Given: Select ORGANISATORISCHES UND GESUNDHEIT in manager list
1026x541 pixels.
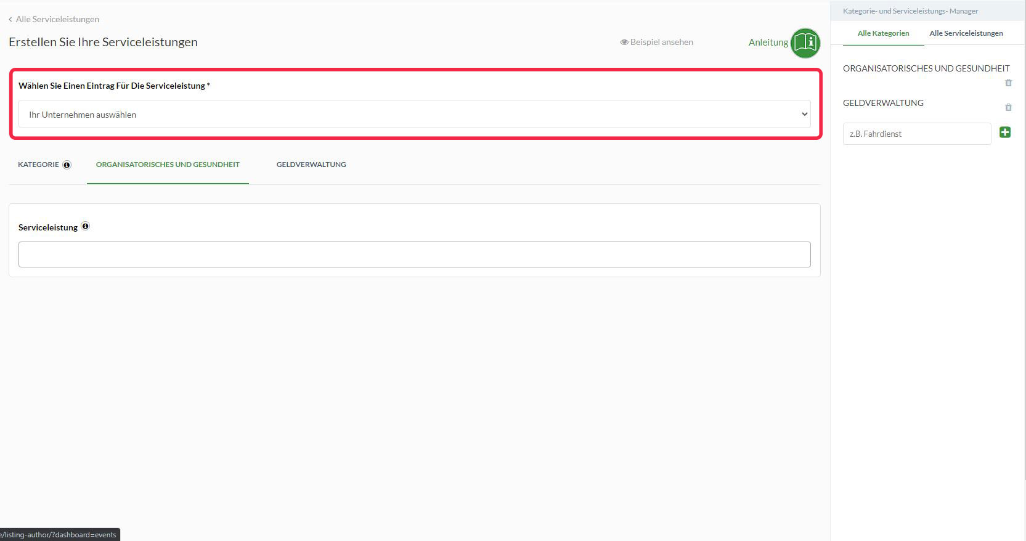Looking at the screenshot, I should tap(926, 68).
